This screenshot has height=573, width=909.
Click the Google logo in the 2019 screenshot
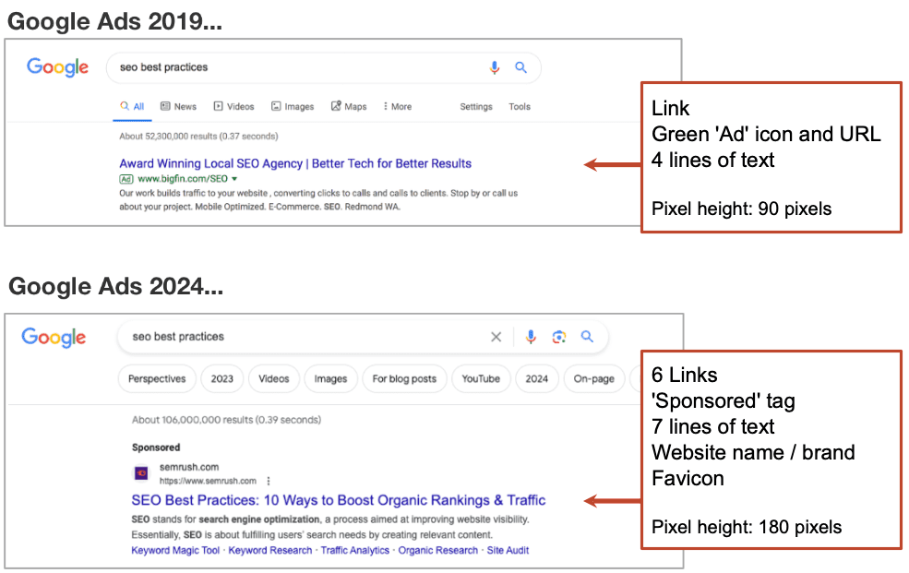[x=57, y=67]
